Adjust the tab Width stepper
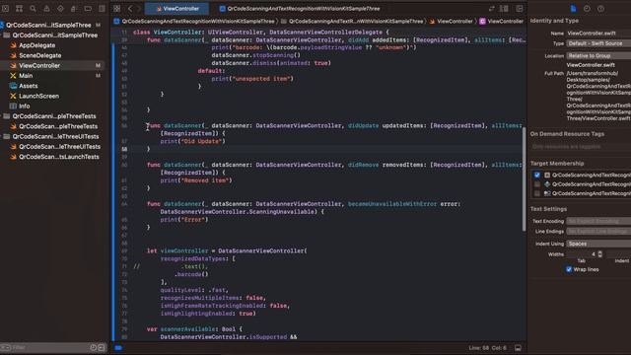Screen dimensions: 631x355 pos(600,254)
